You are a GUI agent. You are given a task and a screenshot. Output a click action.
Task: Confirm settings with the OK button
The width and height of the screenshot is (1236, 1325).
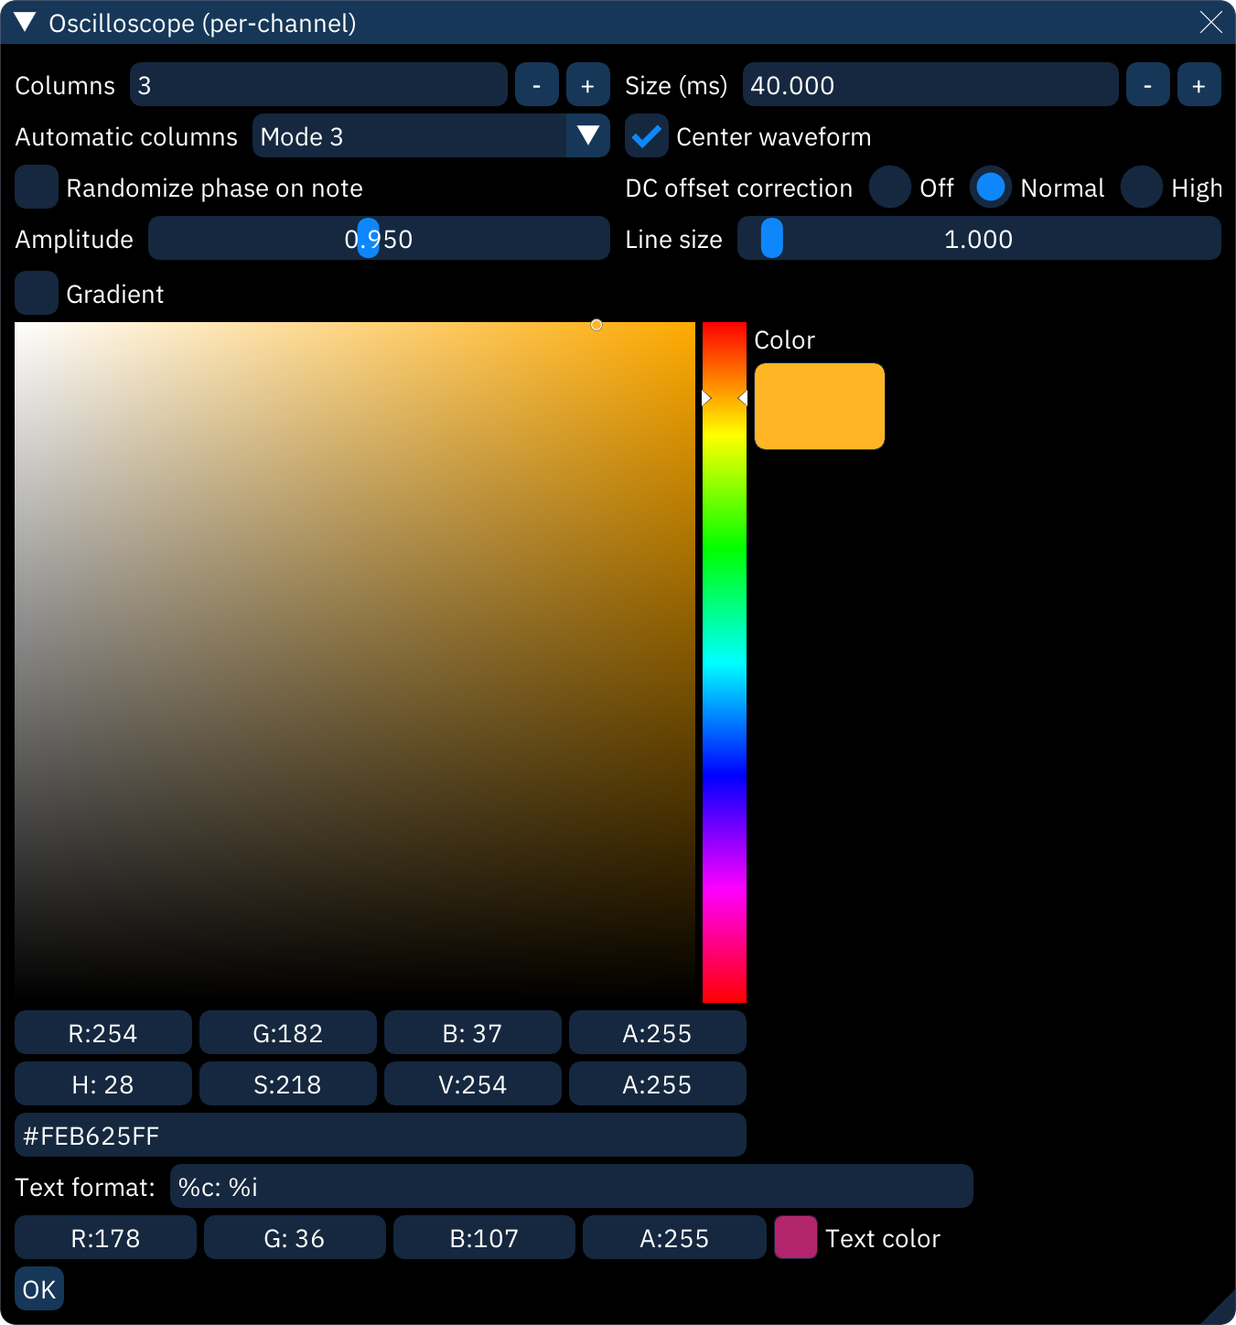(38, 1287)
